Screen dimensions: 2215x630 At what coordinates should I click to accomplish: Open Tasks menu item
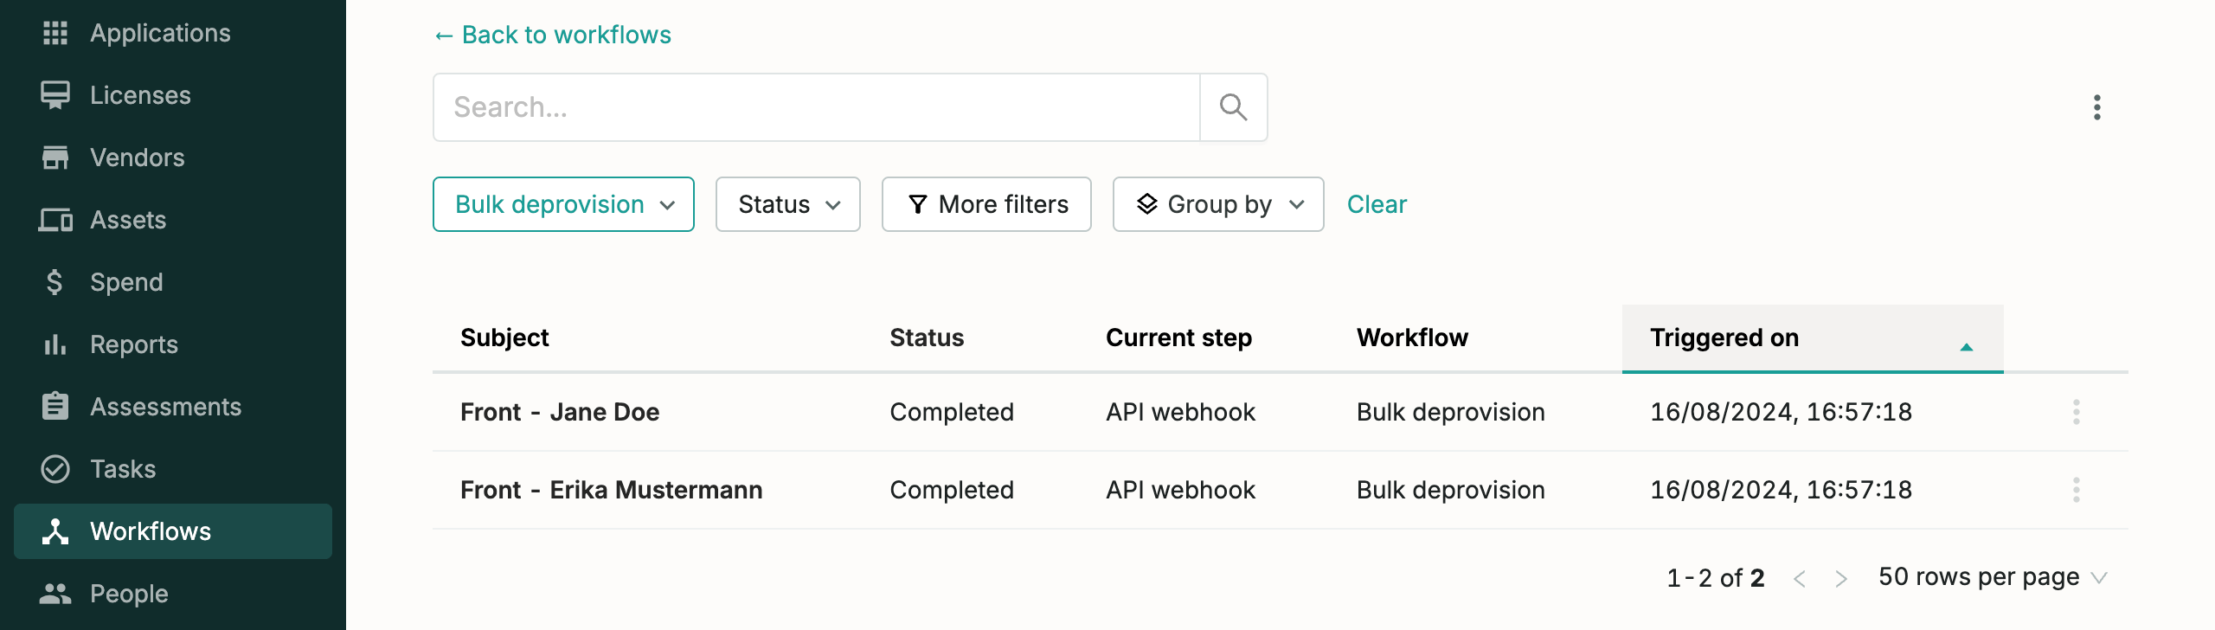click(173, 469)
